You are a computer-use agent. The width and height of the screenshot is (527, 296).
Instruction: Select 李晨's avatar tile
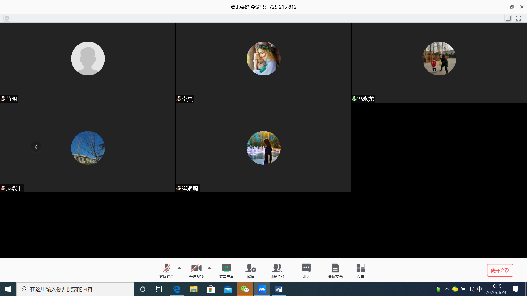263,58
